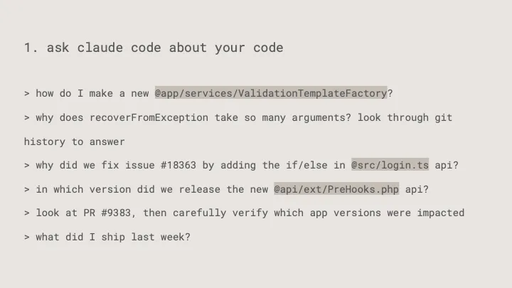This screenshot has width=512, height=288.
Task: Click the prompt arrow before 'what did I ship'
Action: [x=27, y=238]
